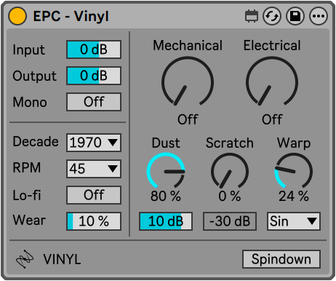The image size is (336, 281).
Task: Click the VINYL text label at bottom
Action: [x=62, y=259]
